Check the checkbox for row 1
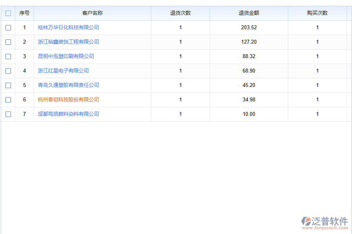This screenshot has width=352, height=234. [8, 28]
